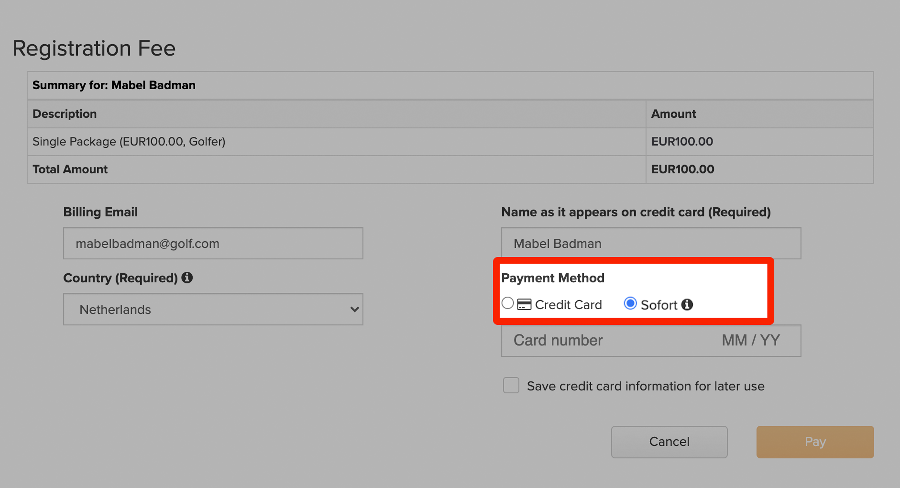Viewport: 900px width, 488px height.
Task: Click the Total Amount EUR100.00 cell
Action: (x=760, y=169)
